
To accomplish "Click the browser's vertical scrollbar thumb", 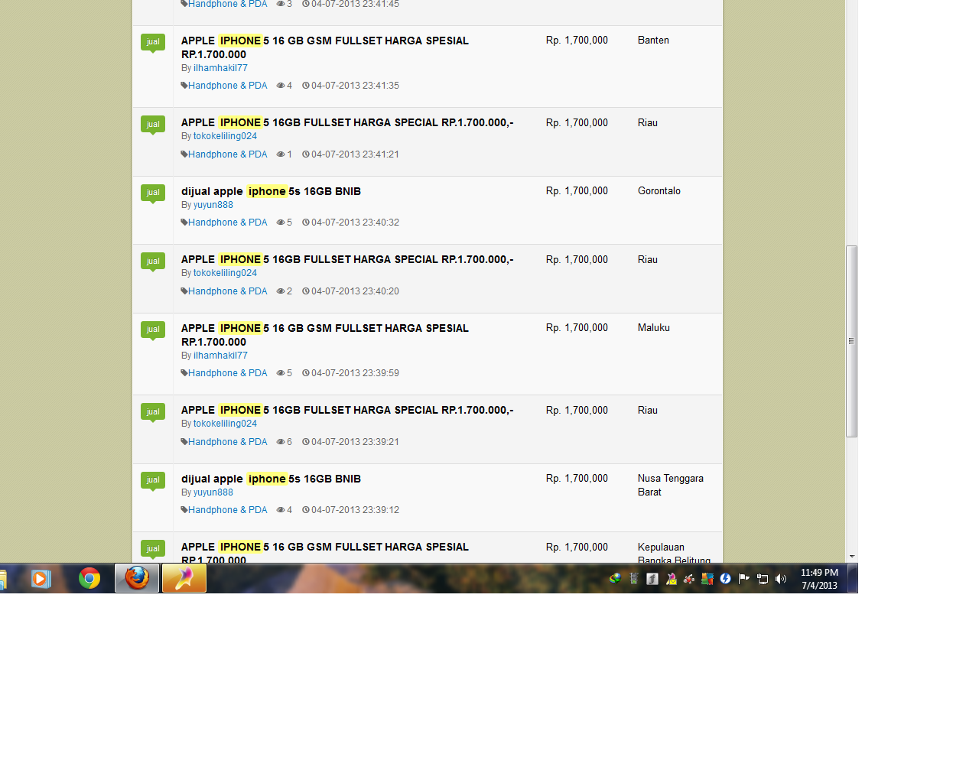I will (851, 341).
